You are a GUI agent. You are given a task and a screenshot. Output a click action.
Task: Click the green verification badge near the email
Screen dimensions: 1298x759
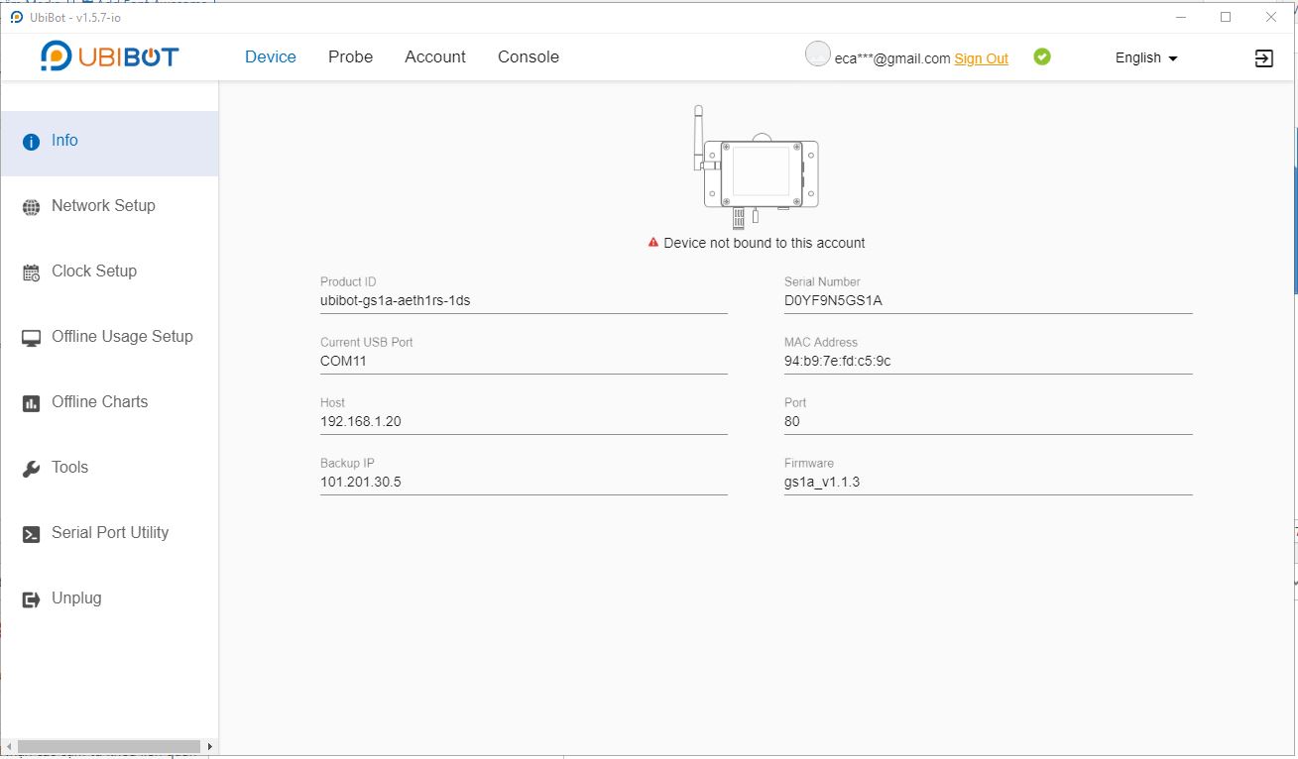[1041, 56]
